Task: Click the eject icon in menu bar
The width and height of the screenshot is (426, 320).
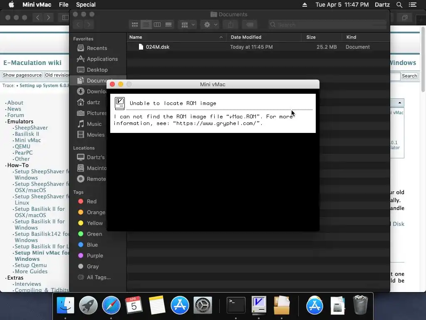Action: click(305, 5)
